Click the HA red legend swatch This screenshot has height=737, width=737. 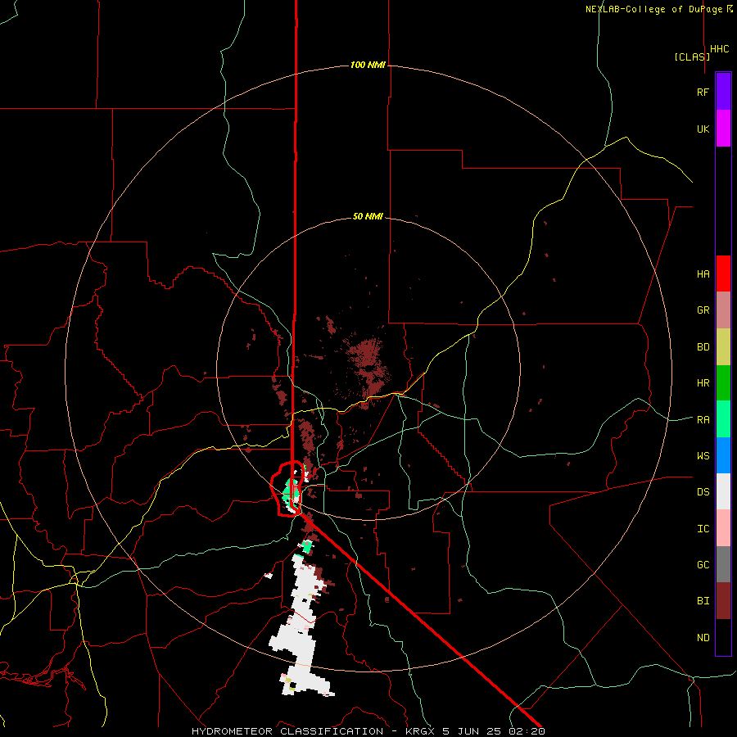point(723,274)
